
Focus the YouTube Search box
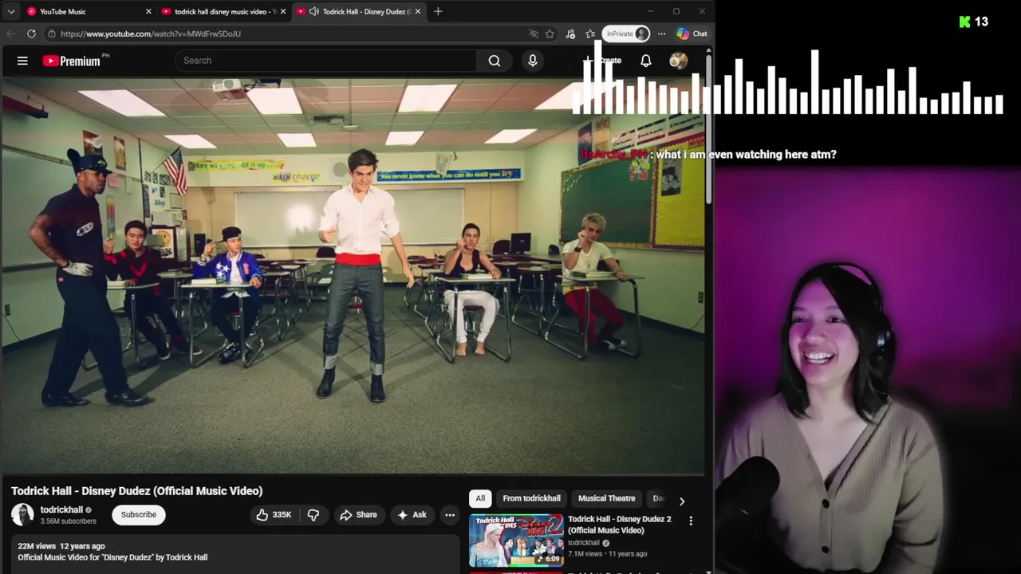coord(327,61)
